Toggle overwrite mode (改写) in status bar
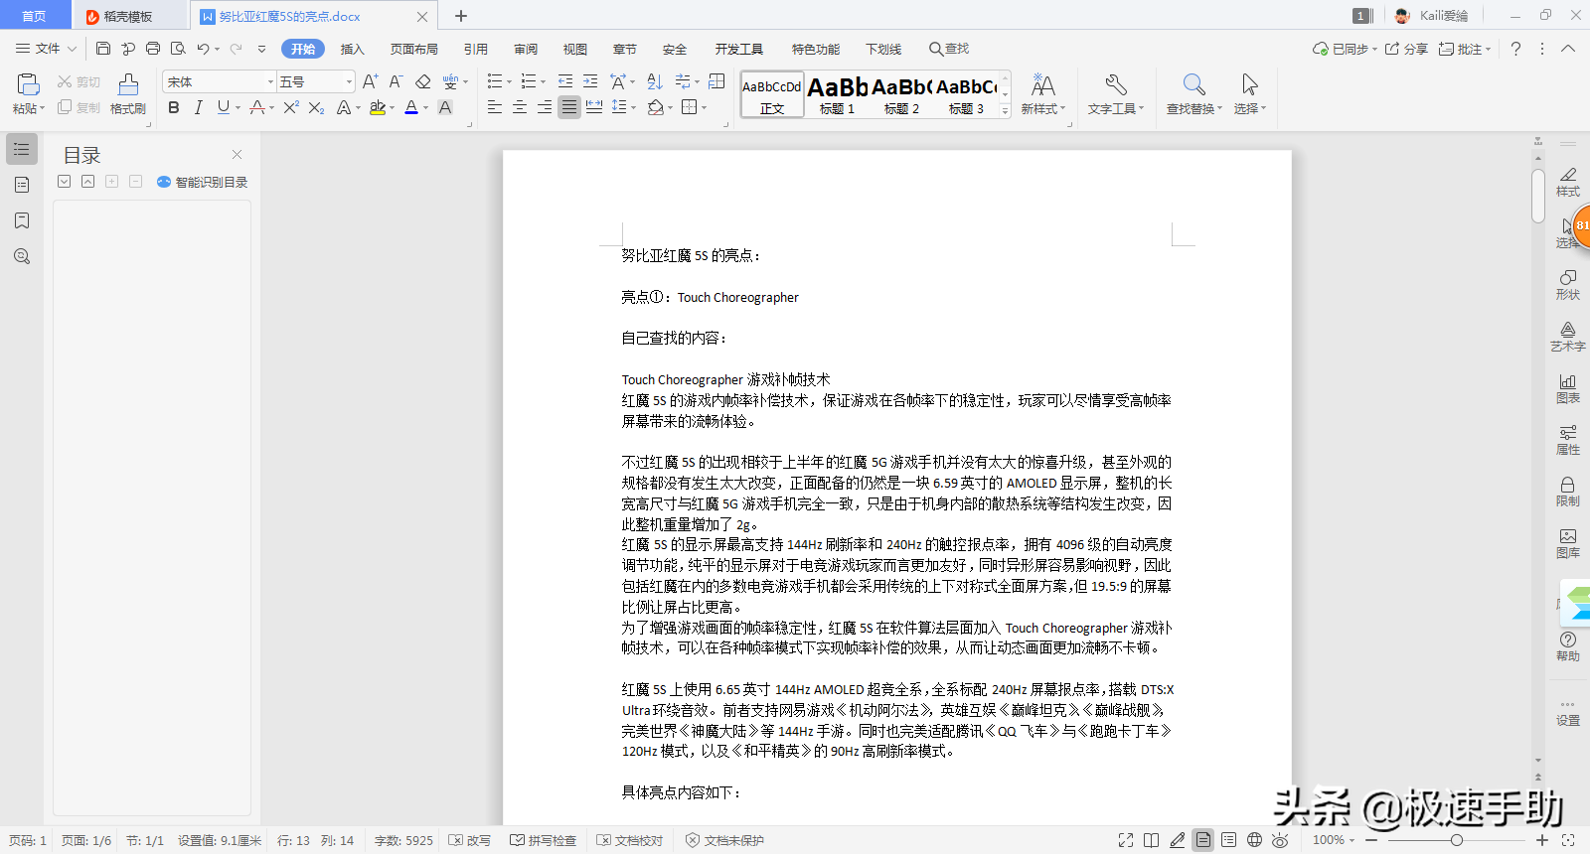Screen dimensions: 1590x854 469,840
